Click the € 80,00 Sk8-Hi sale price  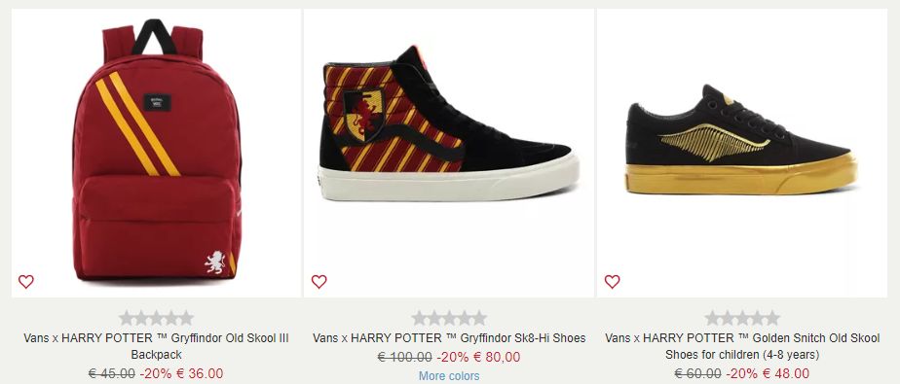click(497, 357)
